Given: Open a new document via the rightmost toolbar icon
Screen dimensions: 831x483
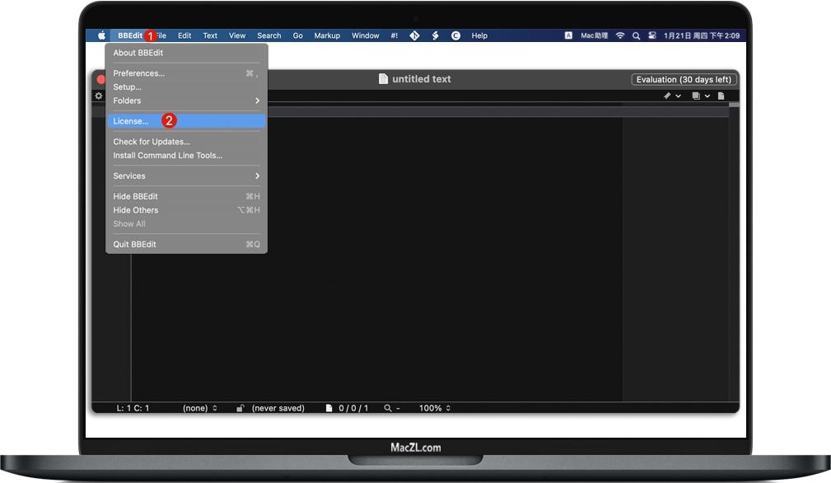Looking at the screenshot, I should [722, 96].
